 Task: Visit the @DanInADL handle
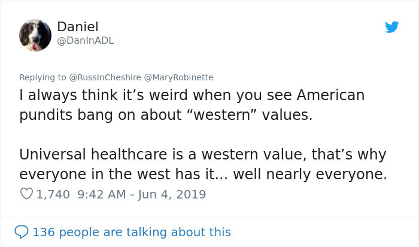point(86,41)
